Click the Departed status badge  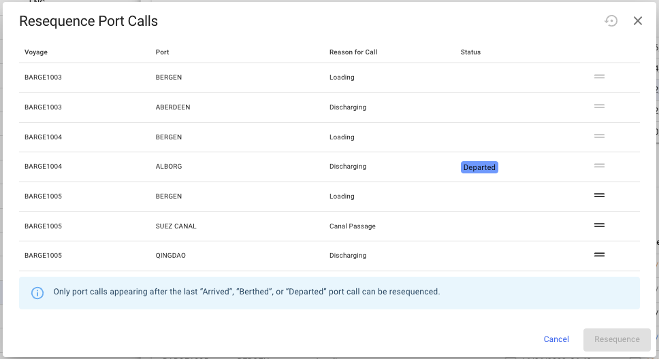[x=479, y=167]
